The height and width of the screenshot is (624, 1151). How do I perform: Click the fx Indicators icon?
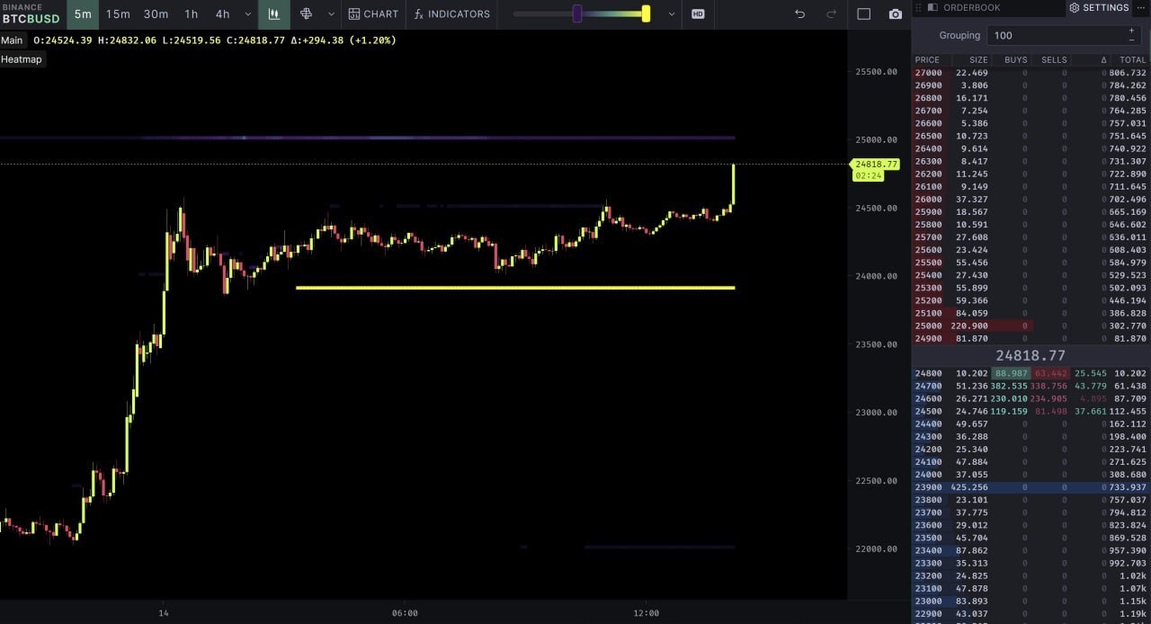[419, 13]
